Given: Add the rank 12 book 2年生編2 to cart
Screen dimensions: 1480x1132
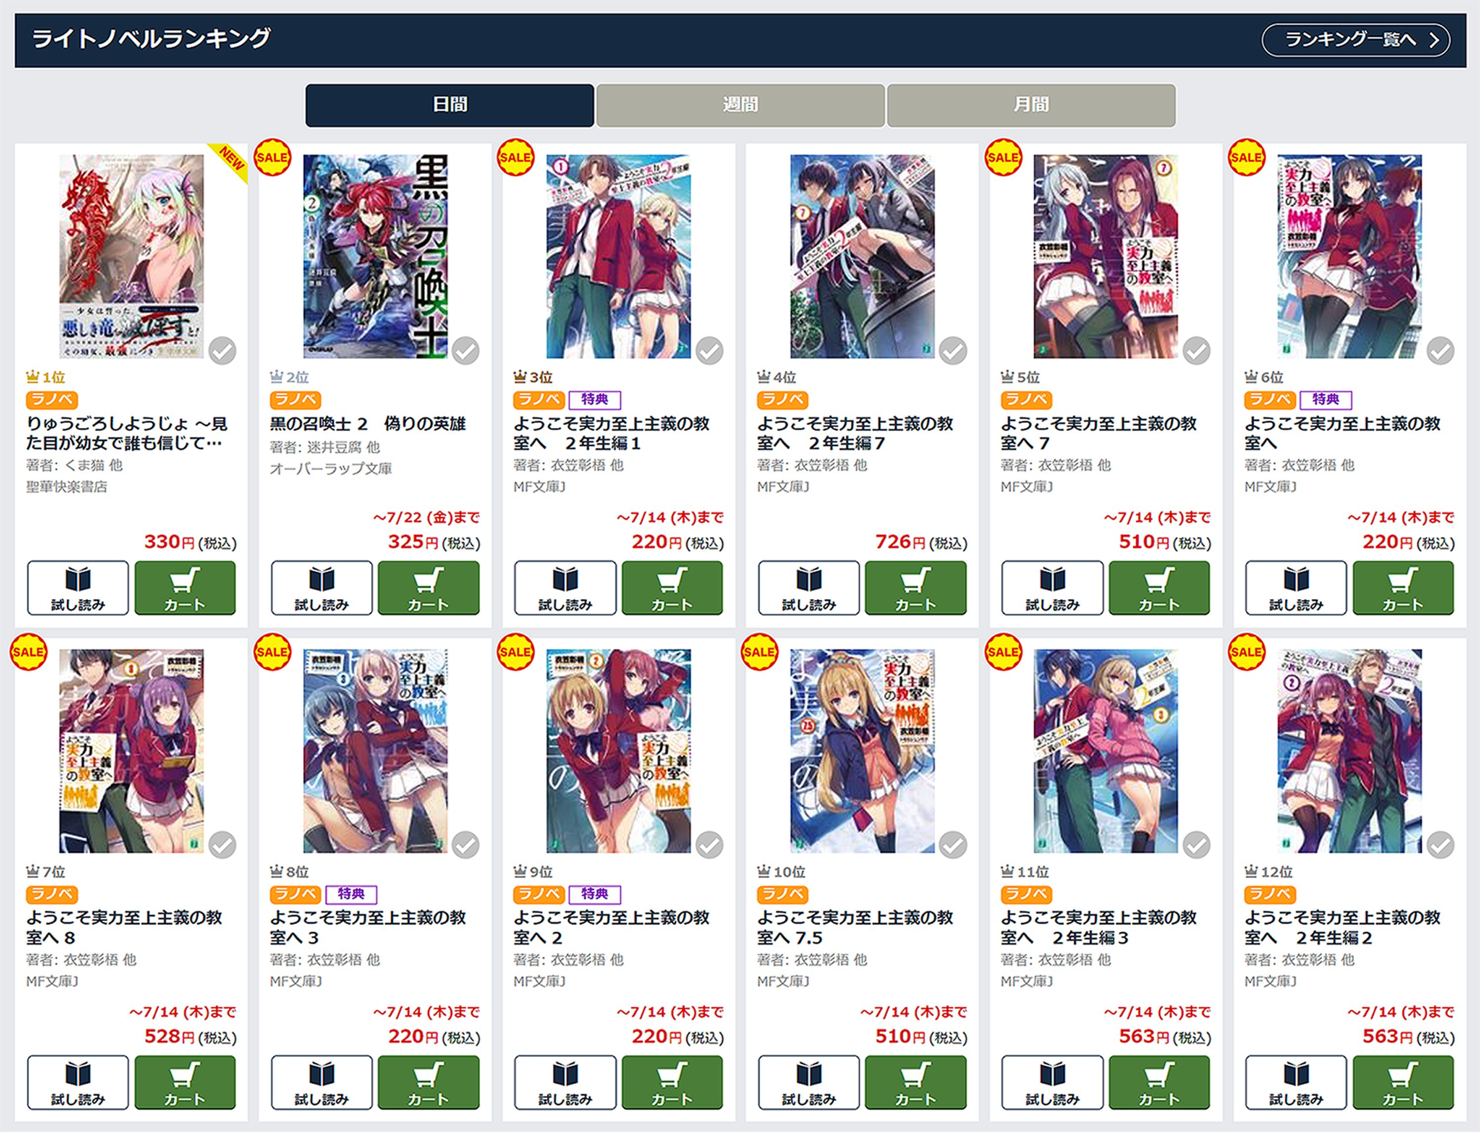Looking at the screenshot, I should pos(1403,1082).
